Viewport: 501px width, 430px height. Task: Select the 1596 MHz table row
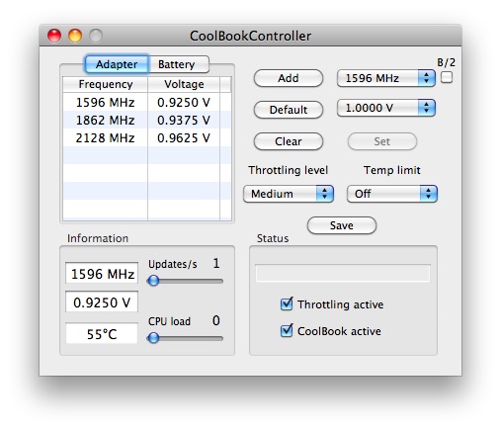[x=147, y=103]
